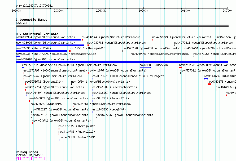The image size is (236, 161).
Task: Open RPS6KA3|NM_004586 gene label
Action: pos(29,155)
